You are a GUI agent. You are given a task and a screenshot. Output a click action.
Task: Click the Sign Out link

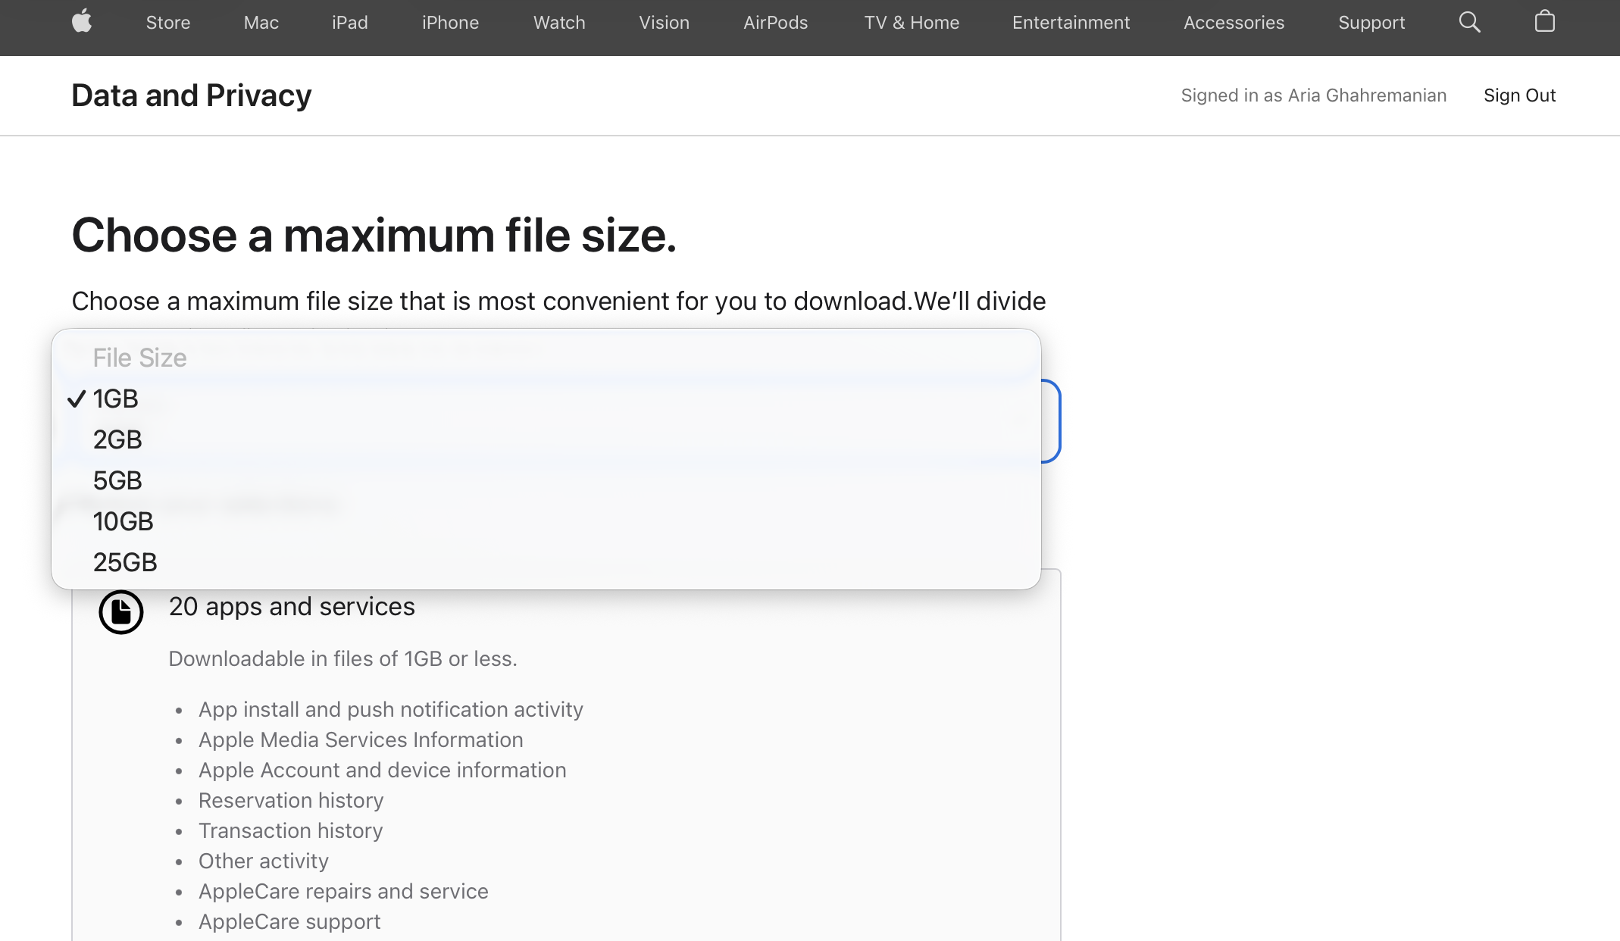click(1519, 95)
